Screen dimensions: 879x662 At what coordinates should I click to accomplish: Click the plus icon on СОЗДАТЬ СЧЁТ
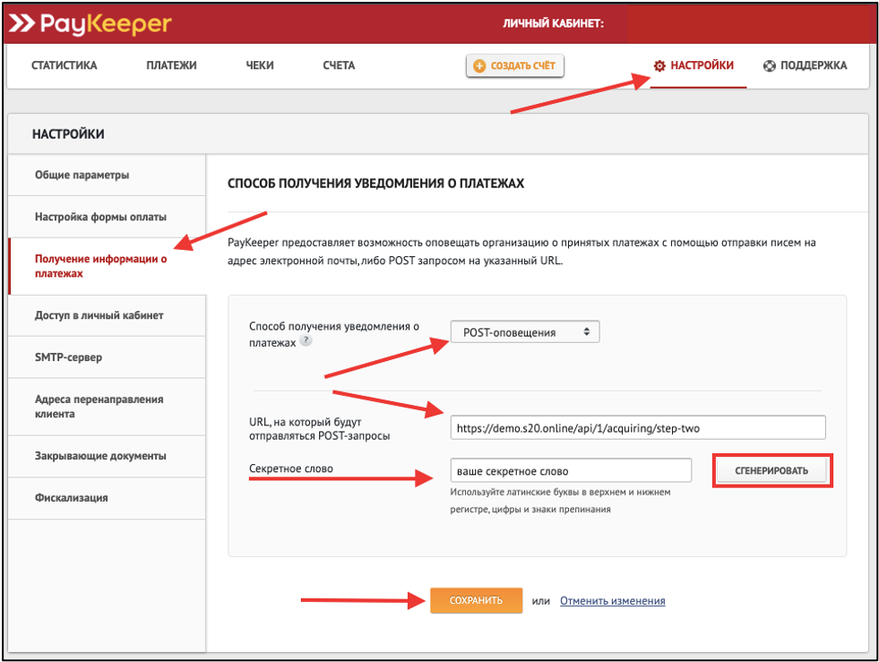coord(479,65)
